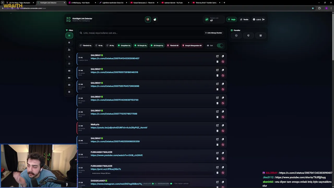Log out via cavs account button
The image size is (334, 188).
[x=259, y=20]
